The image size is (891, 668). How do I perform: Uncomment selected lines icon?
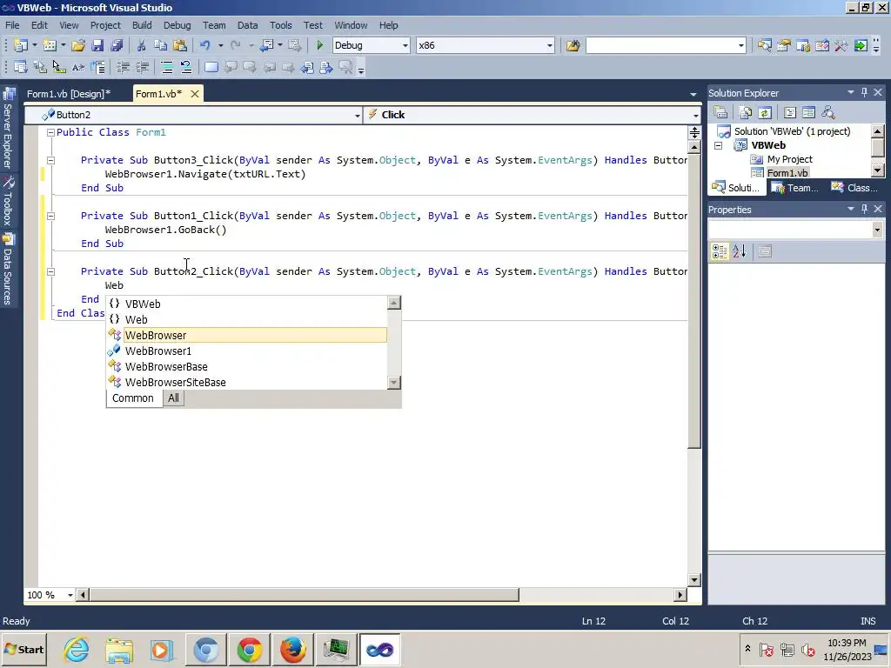coord(186,68)
